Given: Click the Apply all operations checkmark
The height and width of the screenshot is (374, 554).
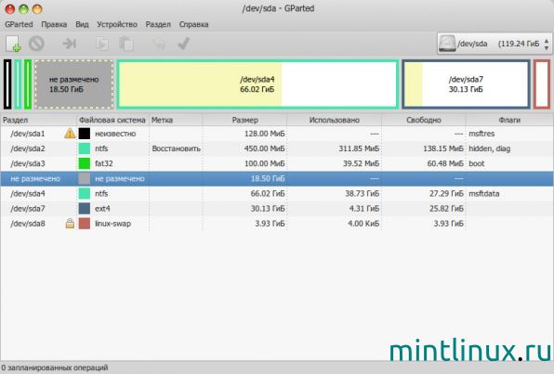Looking at the screenshot, I should (x=183, y=44).
